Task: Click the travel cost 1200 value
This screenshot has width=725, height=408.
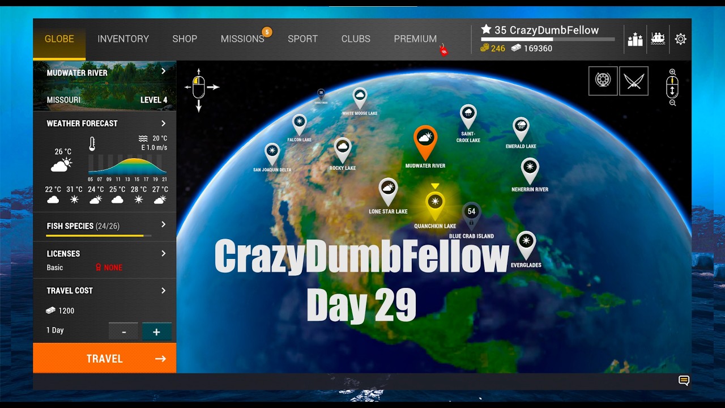Action: 66,311
